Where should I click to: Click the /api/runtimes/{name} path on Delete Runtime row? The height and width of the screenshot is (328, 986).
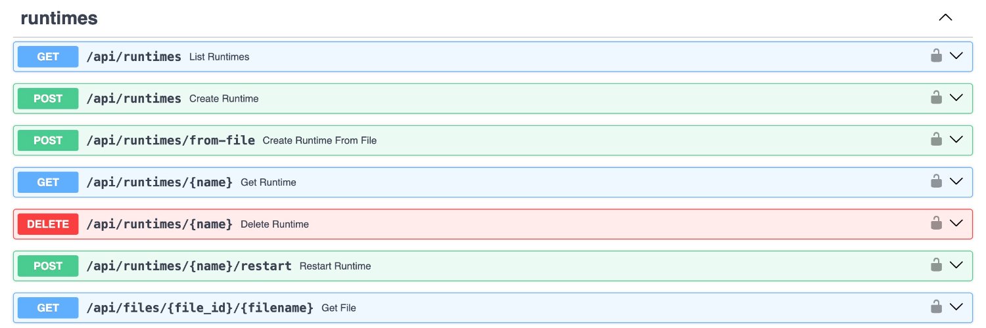[x=160, y=224]
